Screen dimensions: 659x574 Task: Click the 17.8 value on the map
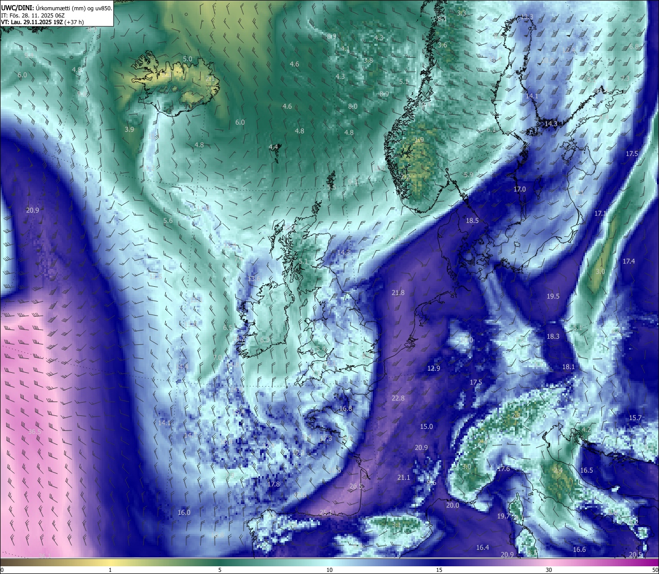tap(273, 484)
